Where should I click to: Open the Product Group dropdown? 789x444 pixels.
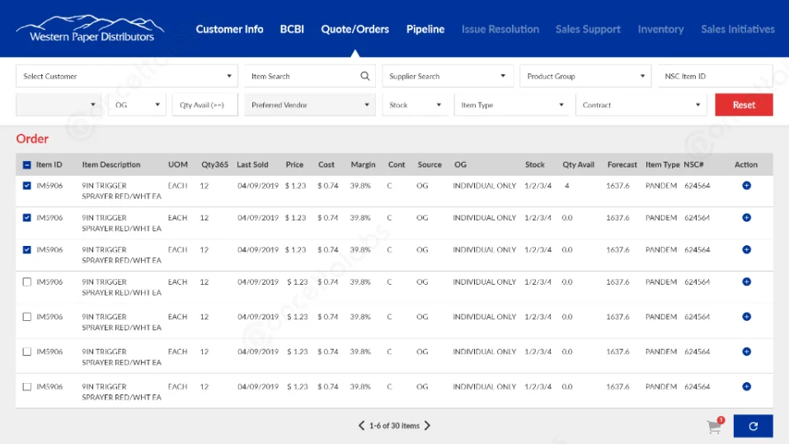coord(585,76)
